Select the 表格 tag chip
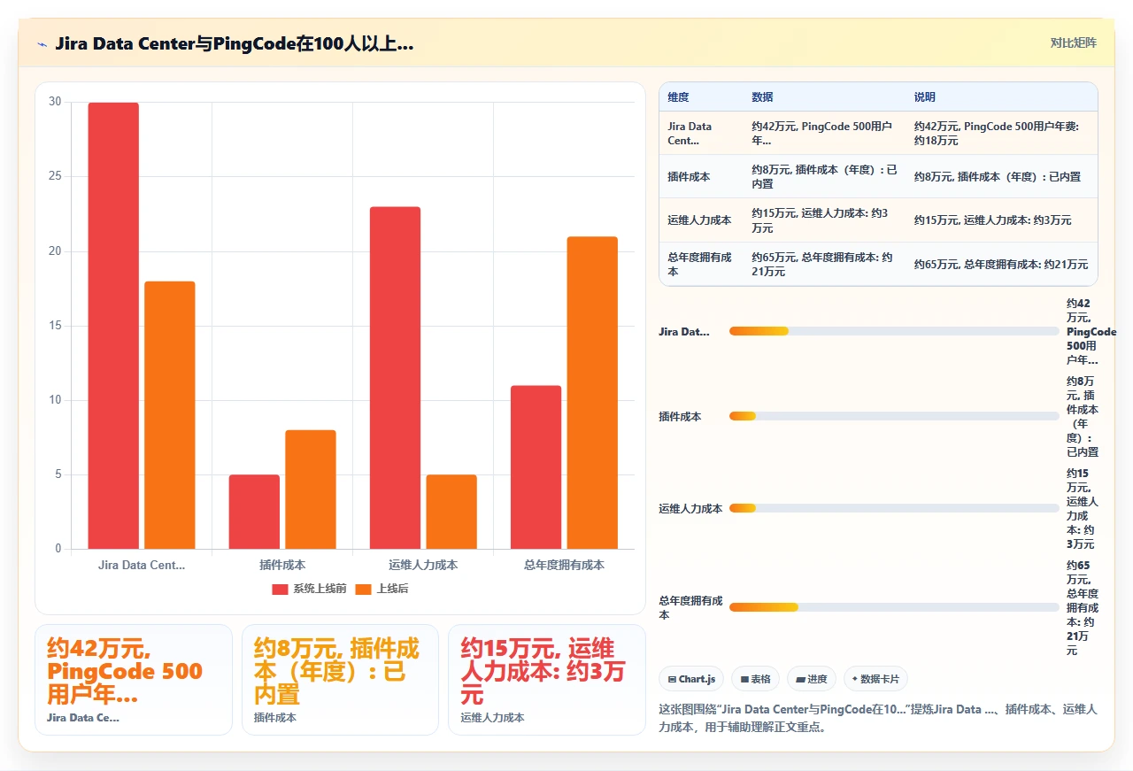The height and width of the screenshot is (771, 1133). click(x=755, y=679)
